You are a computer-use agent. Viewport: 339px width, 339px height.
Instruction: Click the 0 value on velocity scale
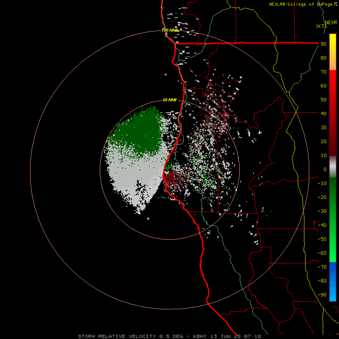[x=325, y=169]
